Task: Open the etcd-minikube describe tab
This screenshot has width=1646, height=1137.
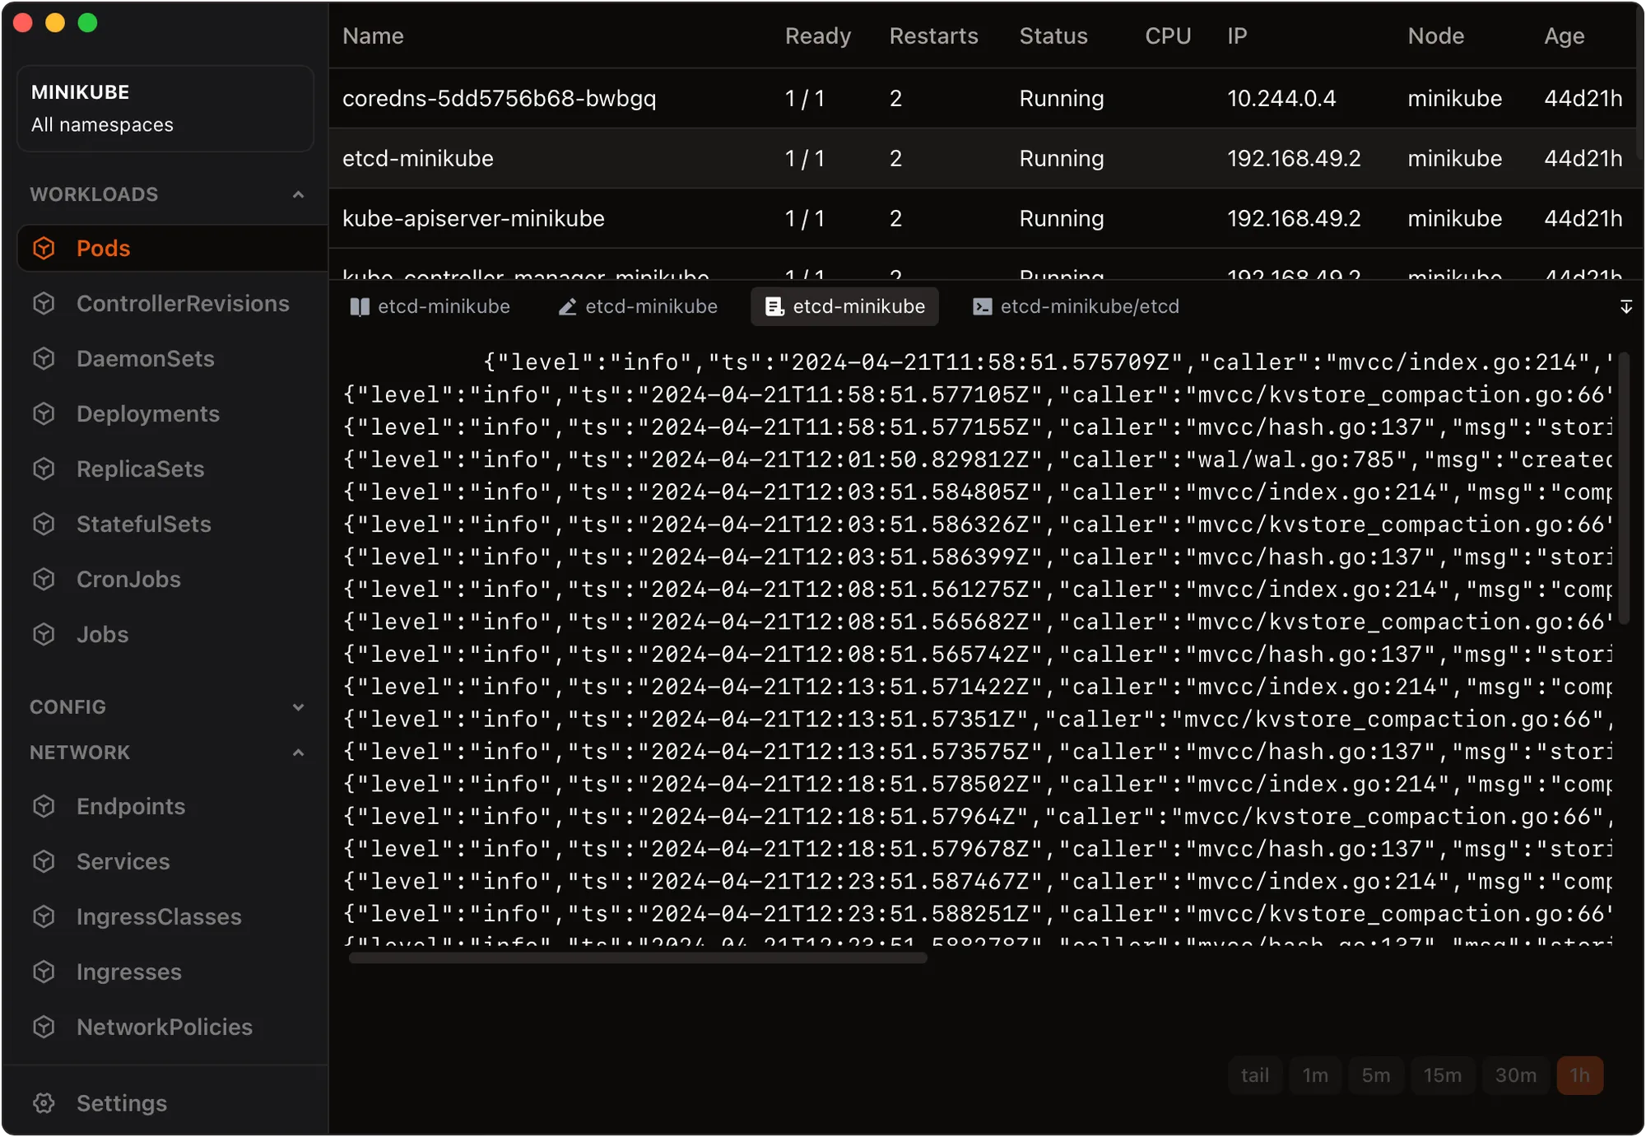Action: pos(430,306)
